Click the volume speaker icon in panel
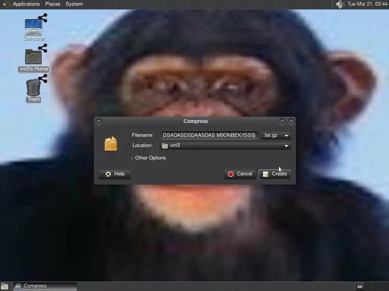 click(x=339, y=4)
